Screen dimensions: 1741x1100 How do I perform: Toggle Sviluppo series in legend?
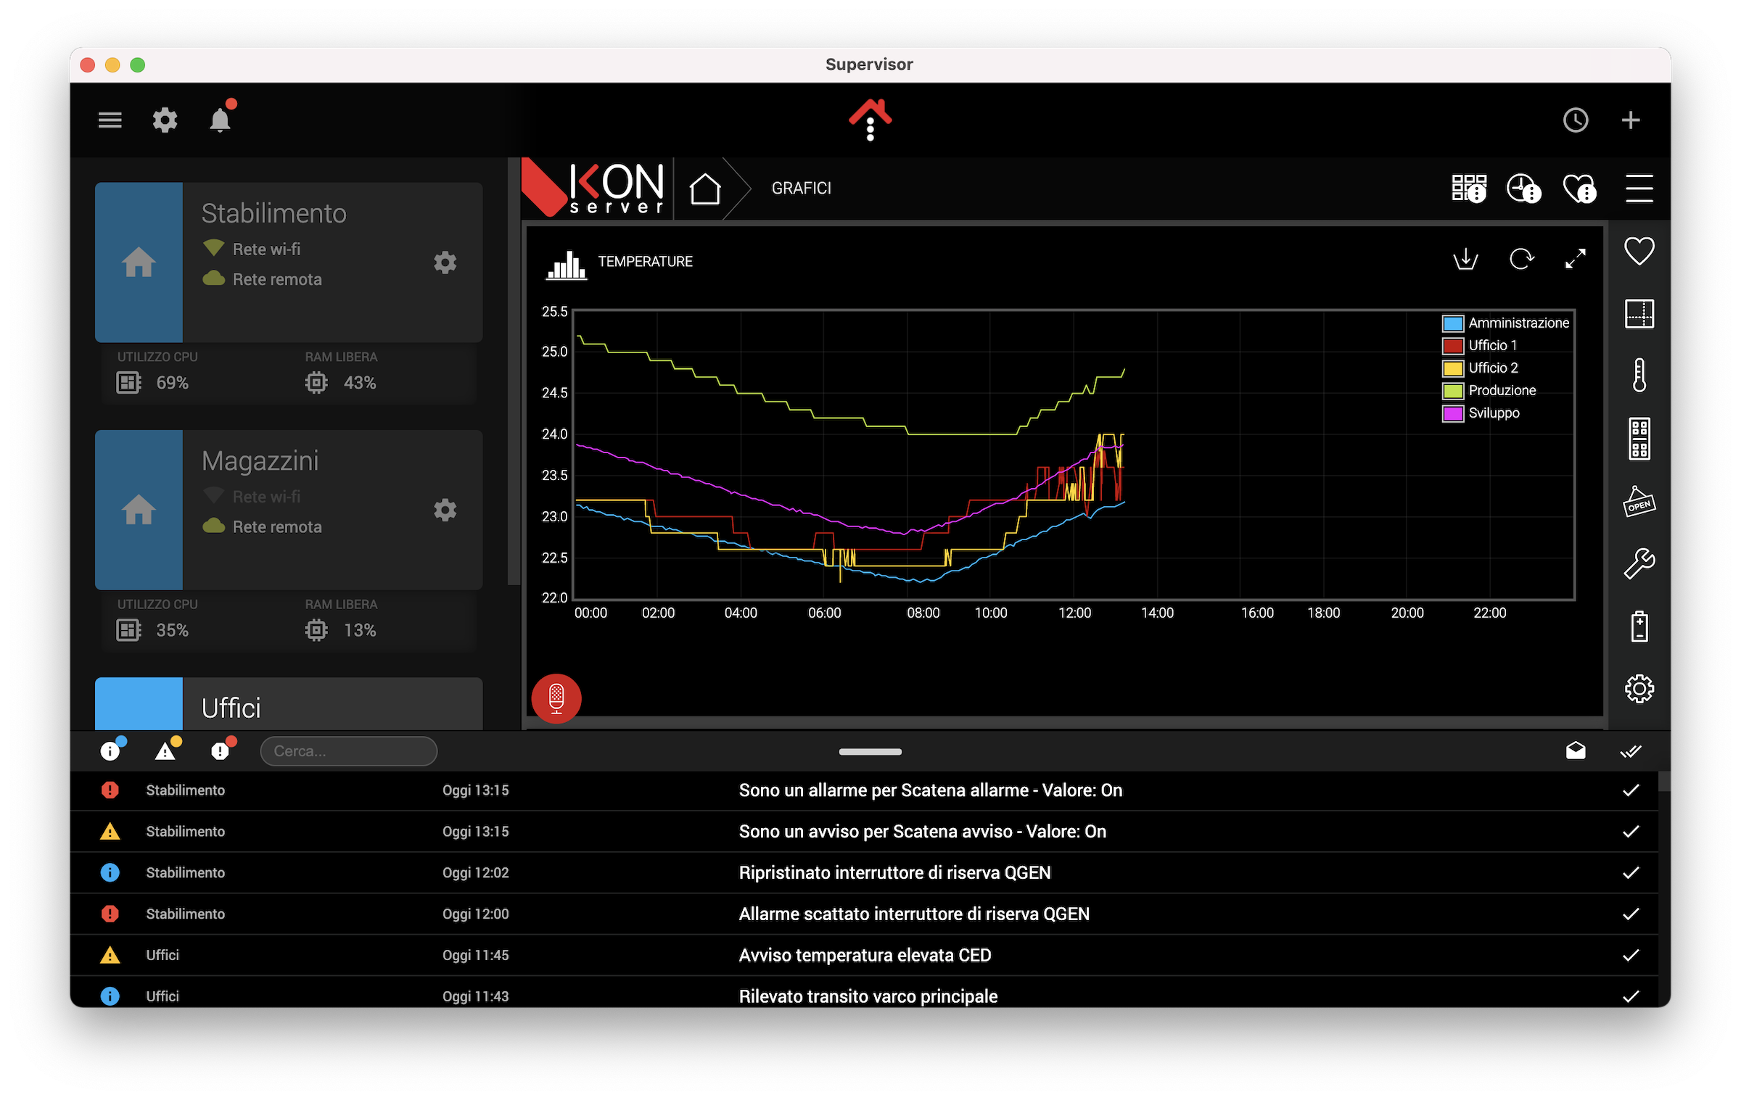(1481, 413)
